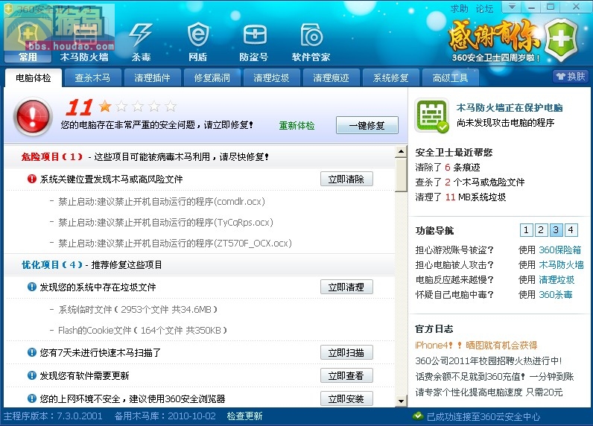Open the 杀毒 antivirus icon
This screenshot has height=426, width=593.
tap(141, 42)
